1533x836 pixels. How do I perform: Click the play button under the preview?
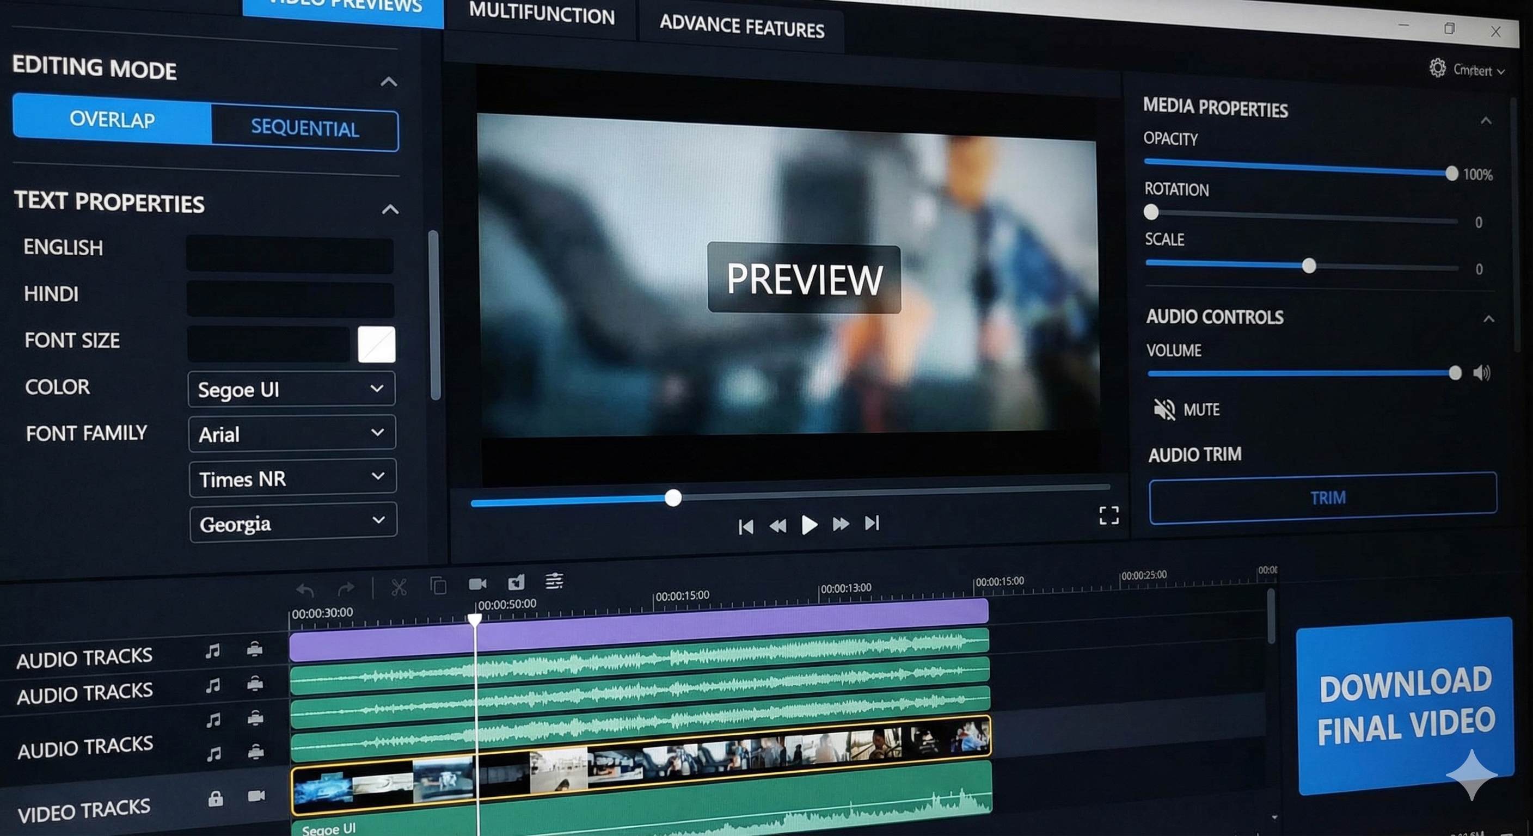(x=809, y=524)
